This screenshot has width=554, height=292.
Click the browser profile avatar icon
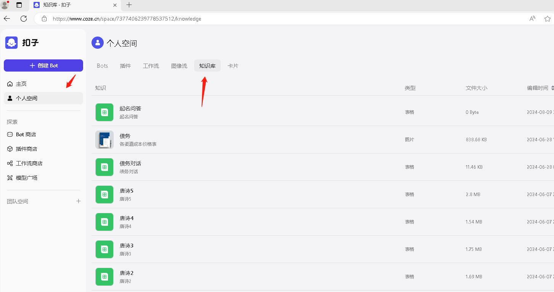coord(5,5)
